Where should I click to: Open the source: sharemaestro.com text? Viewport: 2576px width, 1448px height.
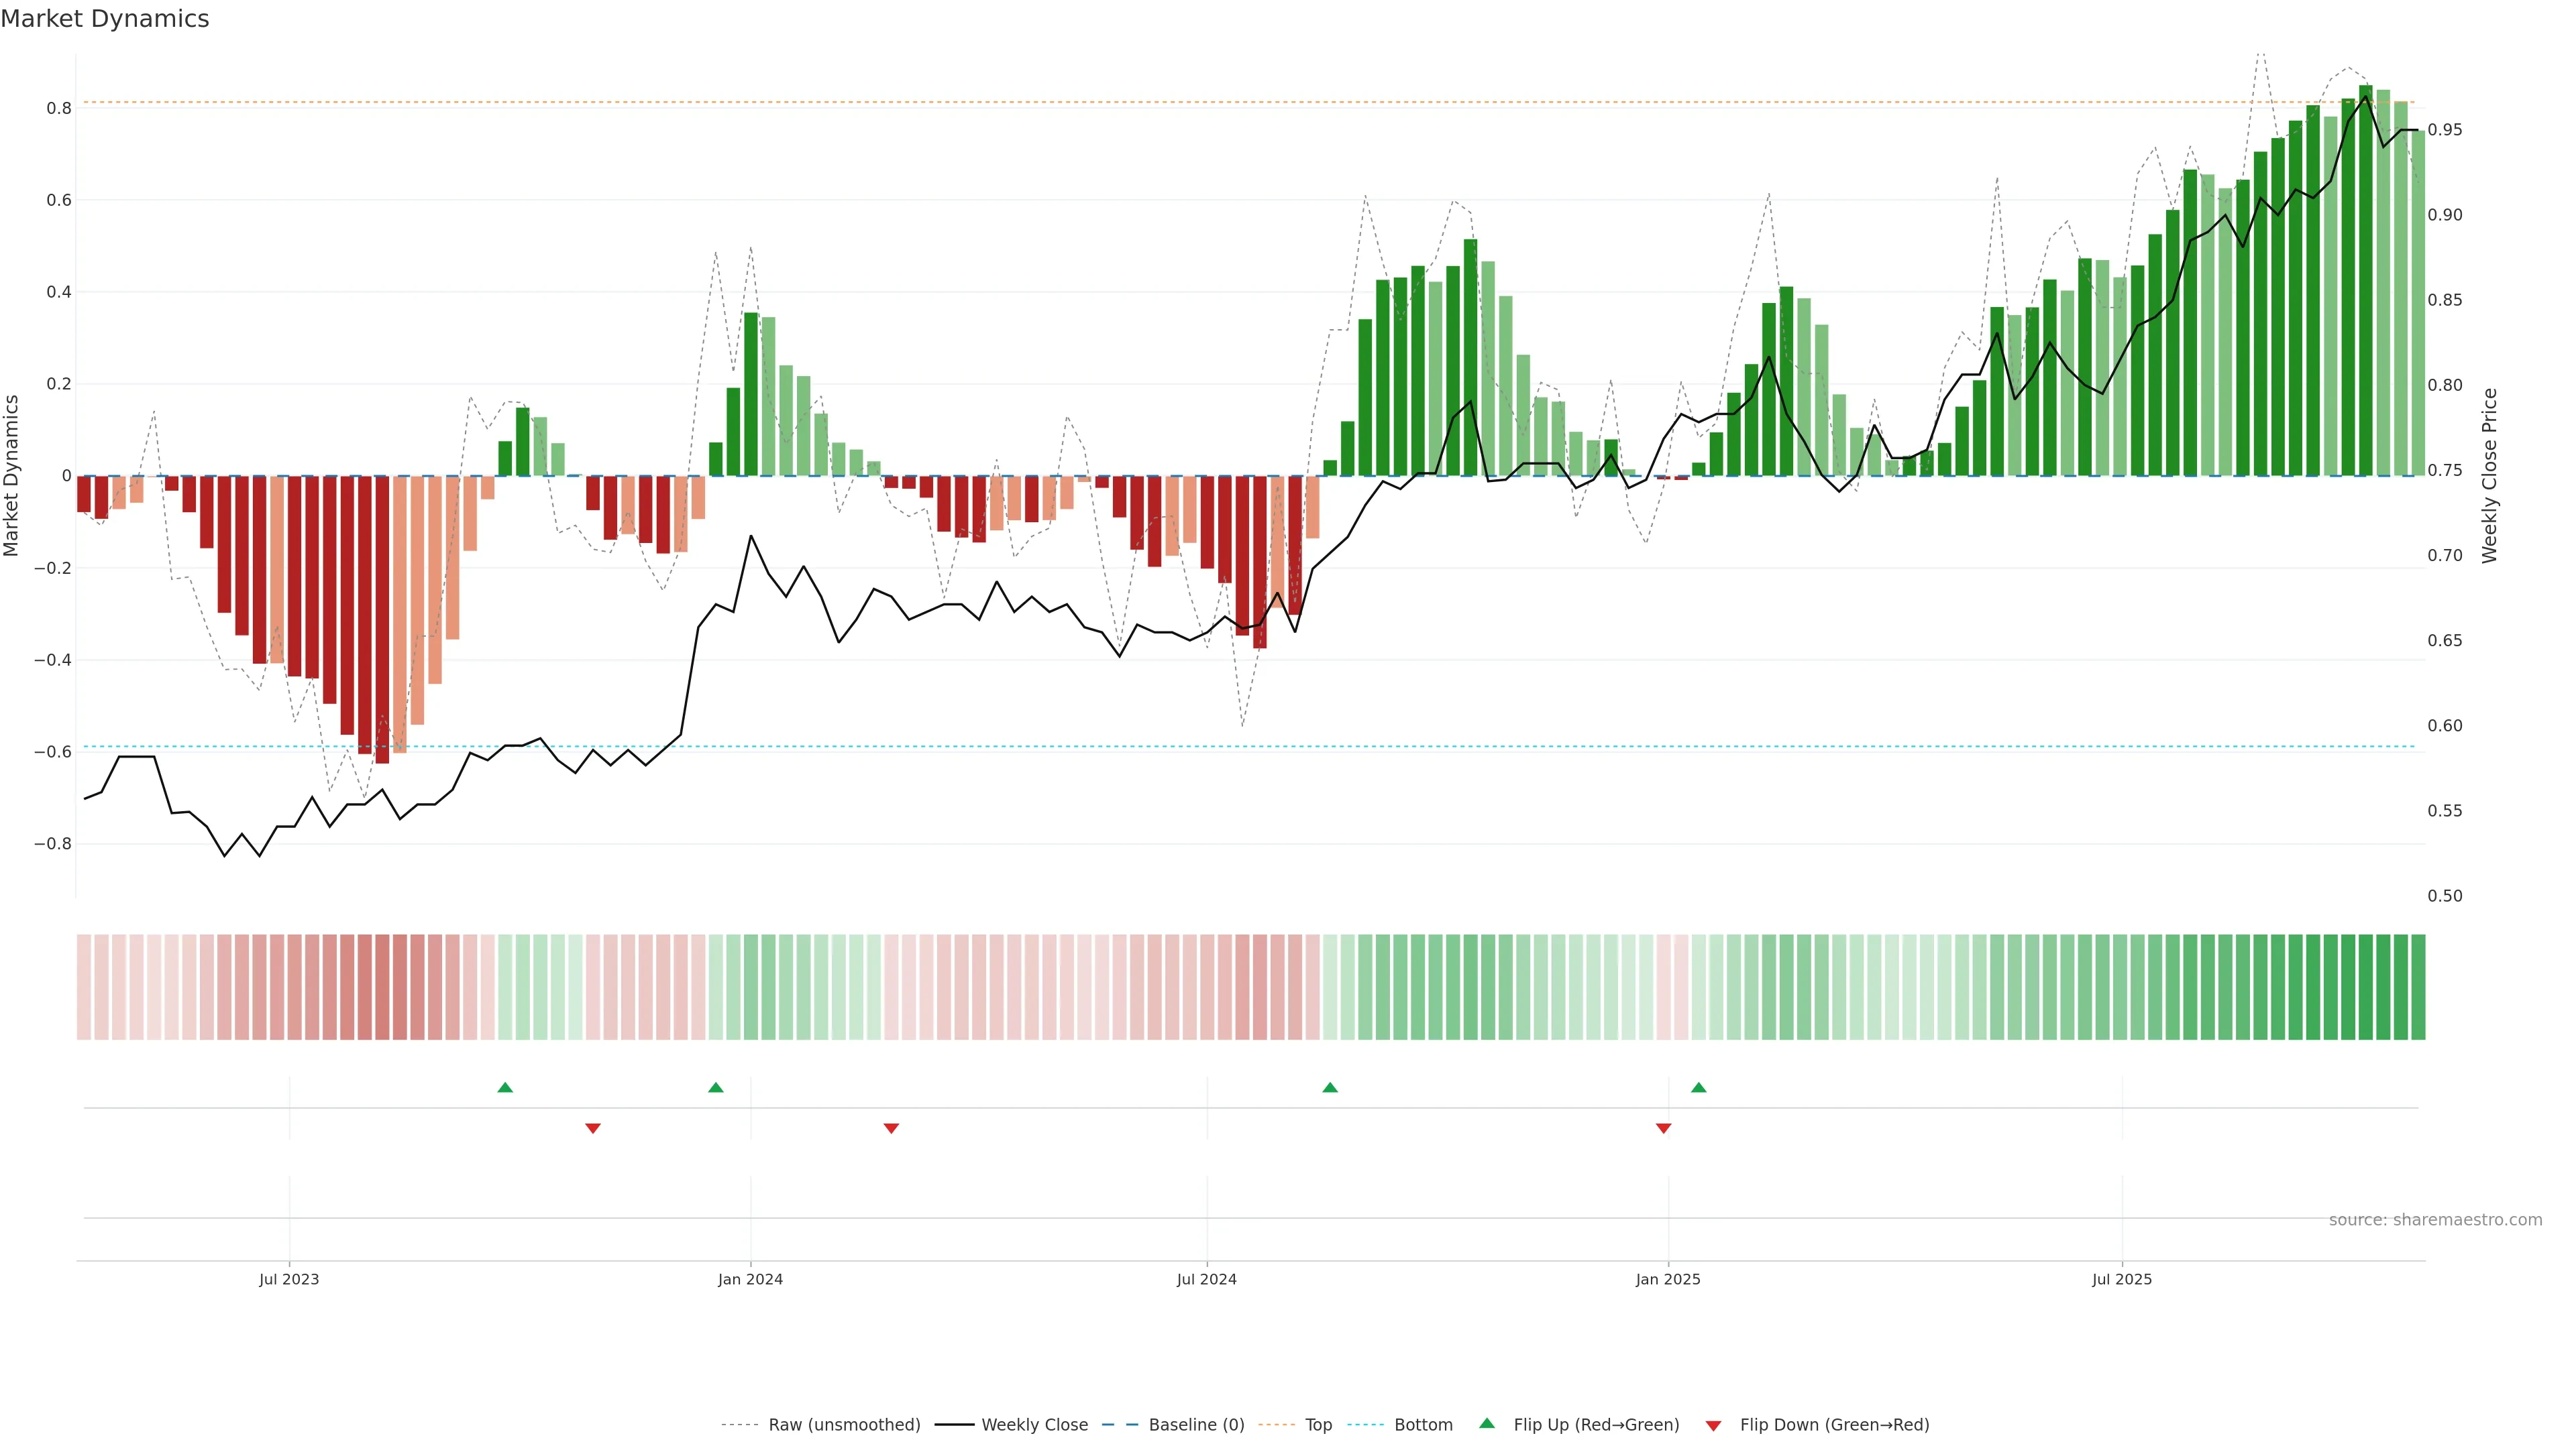(2435, 1220)
